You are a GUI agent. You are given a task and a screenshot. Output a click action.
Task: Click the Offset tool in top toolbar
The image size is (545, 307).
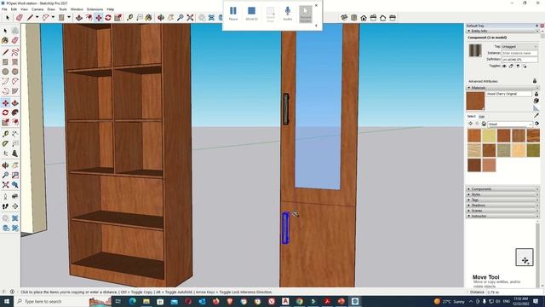(89, 18)
